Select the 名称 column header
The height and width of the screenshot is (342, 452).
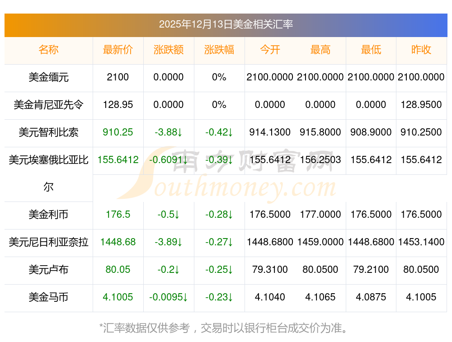pos(48,50)
